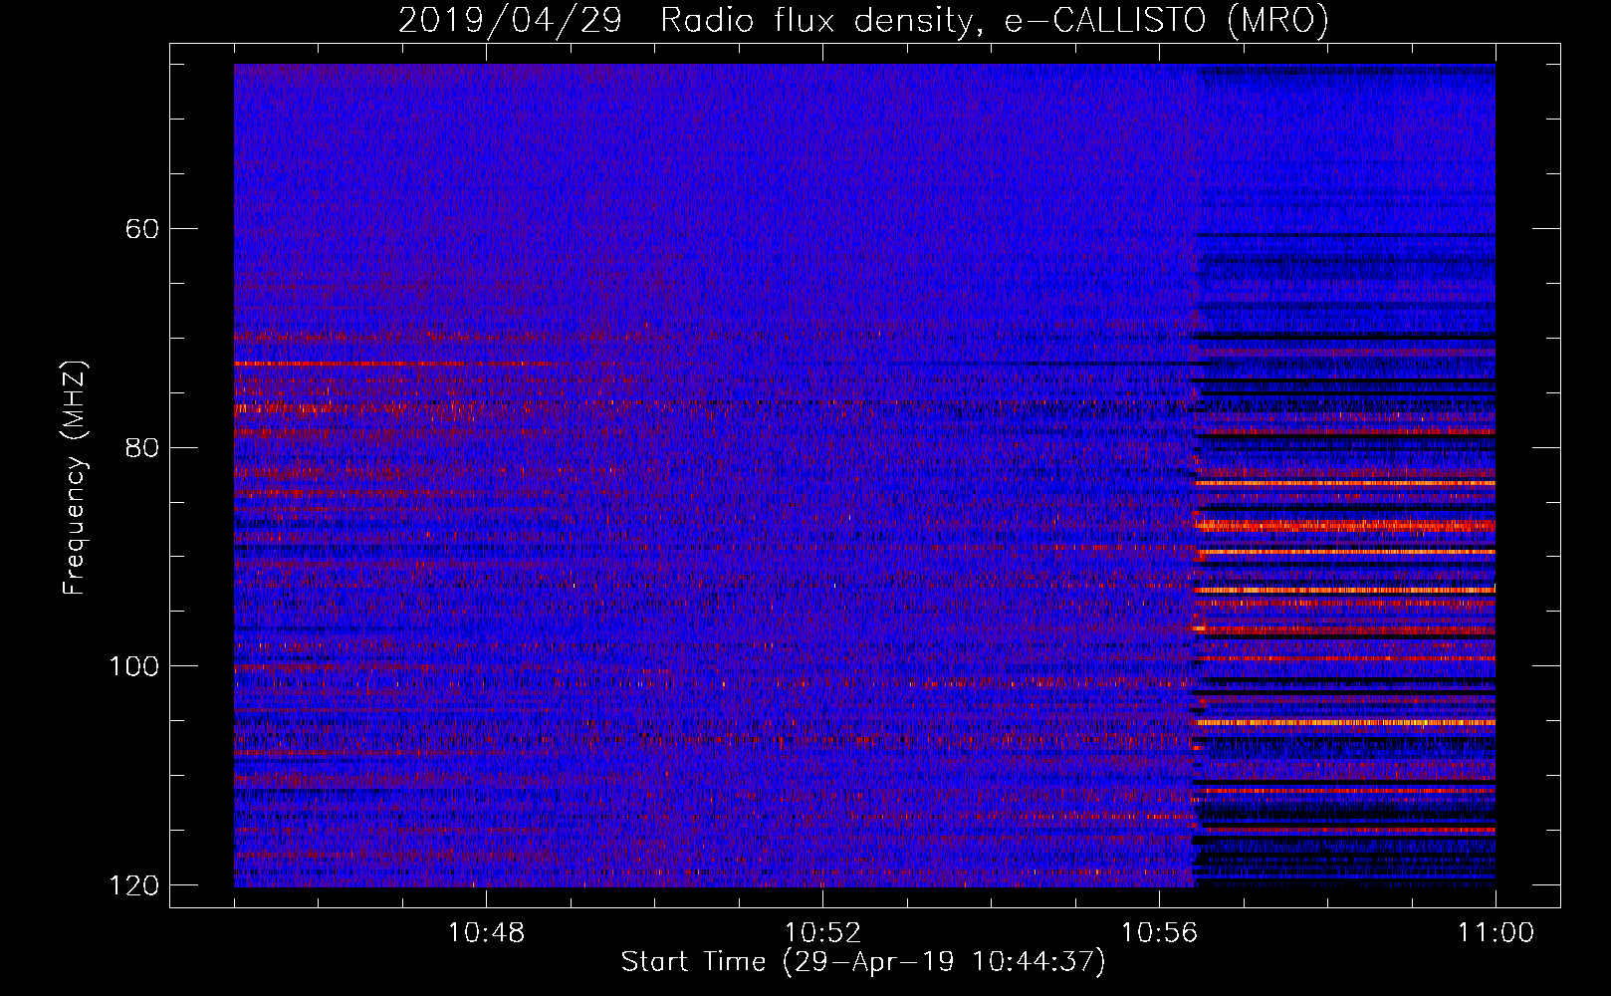Click the 11:00 time tick label
The height and width of the screenshot is (996, 1611).
[x=1496, y=933]
